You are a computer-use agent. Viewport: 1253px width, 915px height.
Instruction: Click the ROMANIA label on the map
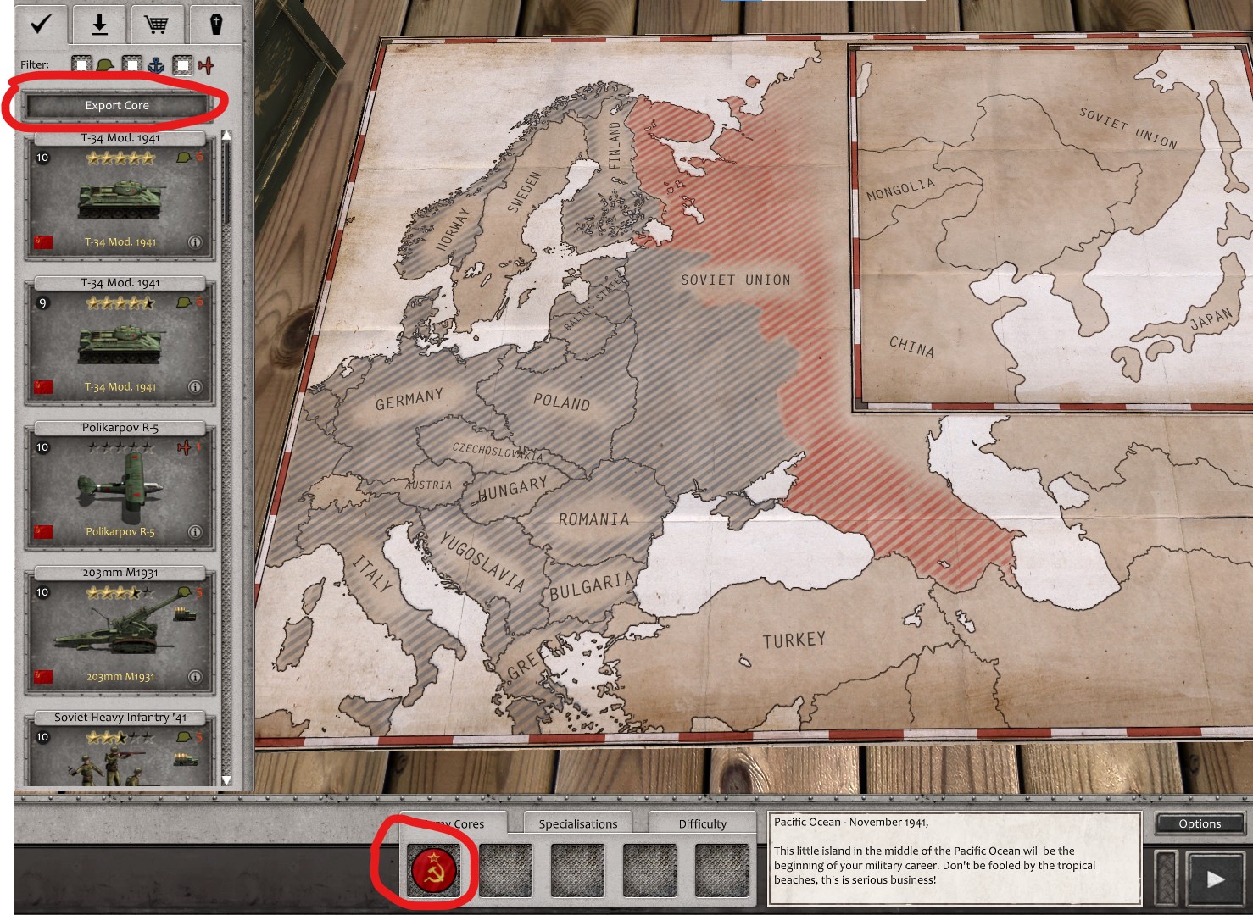pyautogui.click(x=593, y=519)
